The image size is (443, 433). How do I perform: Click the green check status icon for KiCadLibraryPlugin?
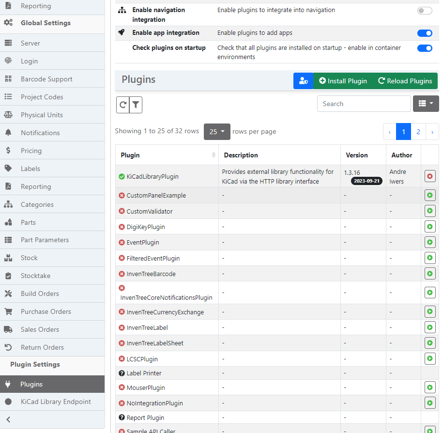tap(122, 177)
